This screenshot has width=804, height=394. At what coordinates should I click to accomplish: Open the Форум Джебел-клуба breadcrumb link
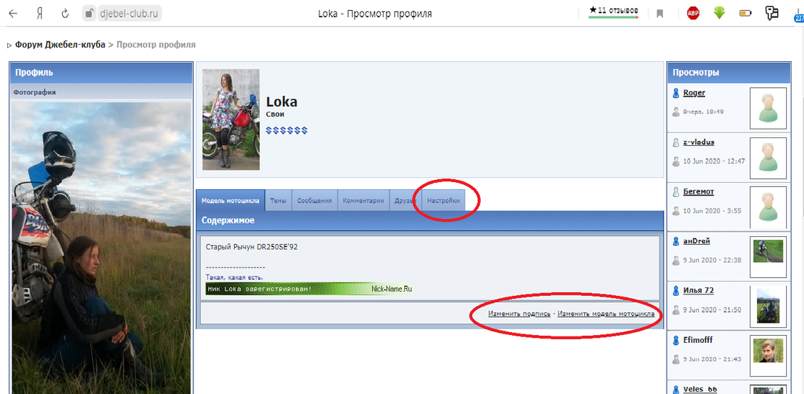[x=60, y=45]
